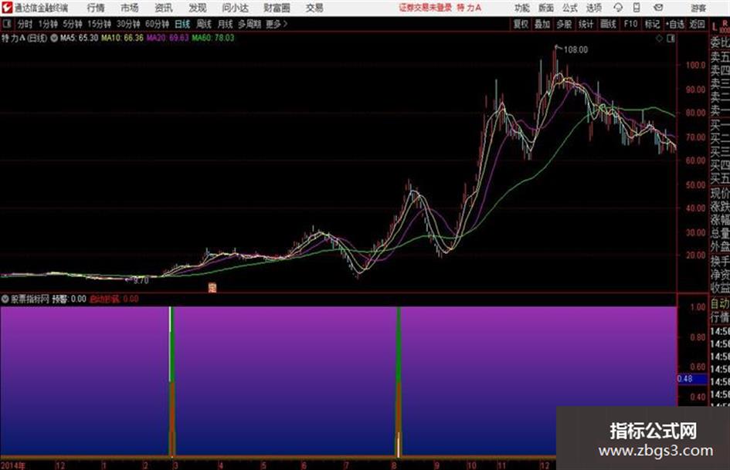This screenshot has width=730, height=470.
Task: Switch to the 30分钟 period tab
Action: (x=128, y=24)
